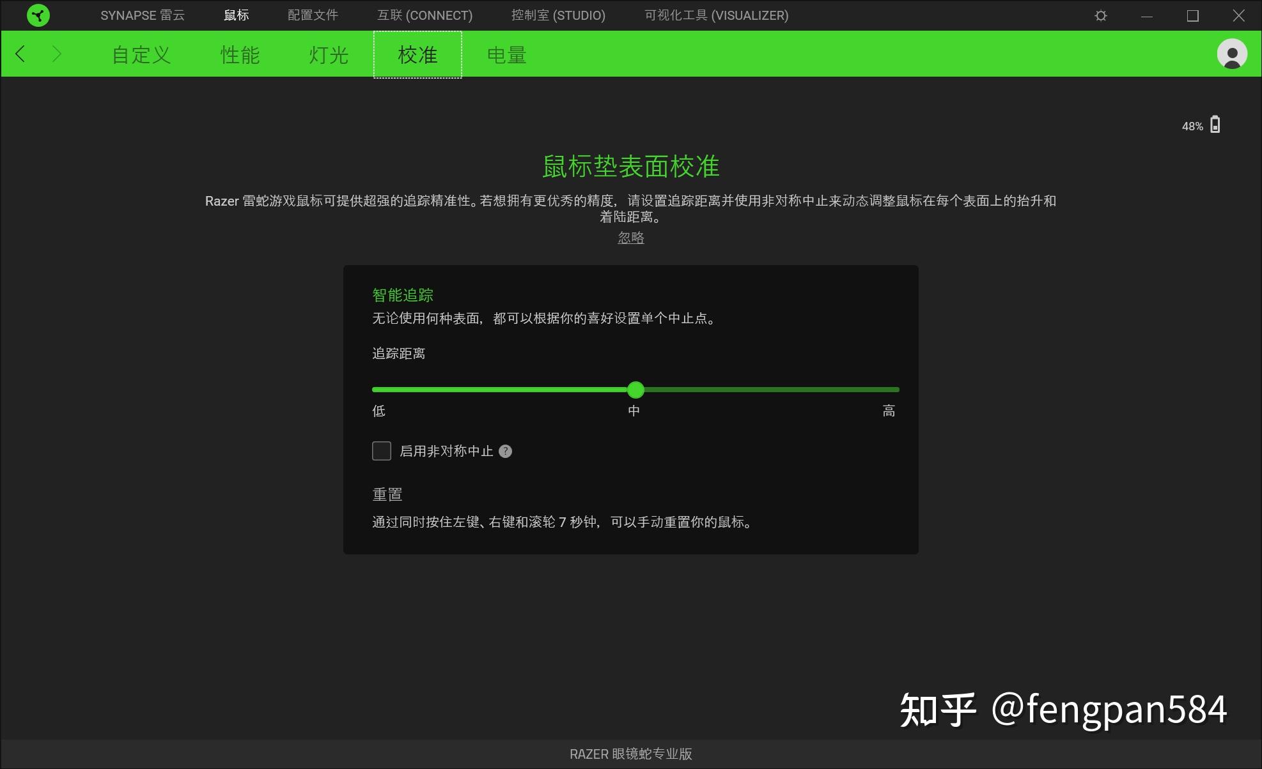Viewport: 1262px width, 769px height.
Task: Click the 追踪距离 slider handle
Action: coord(635,390)
